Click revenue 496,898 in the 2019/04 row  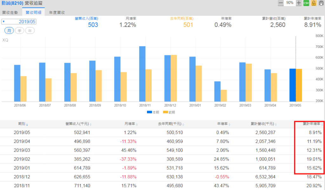[x=82, y=141]
